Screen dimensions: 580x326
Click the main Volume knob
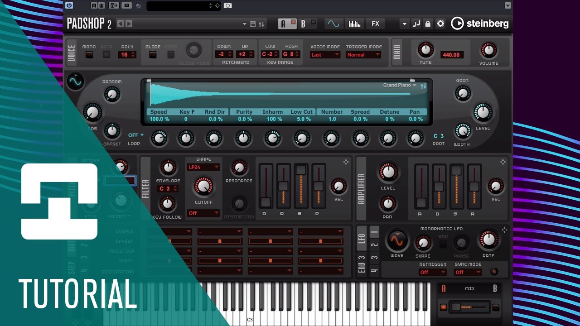coord(488,50)
